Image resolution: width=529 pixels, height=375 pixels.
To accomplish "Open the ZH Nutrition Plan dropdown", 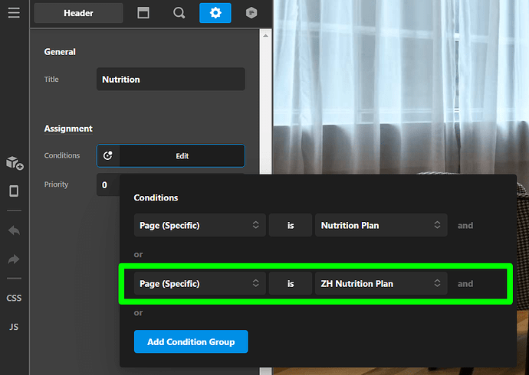I will [381, 284].
